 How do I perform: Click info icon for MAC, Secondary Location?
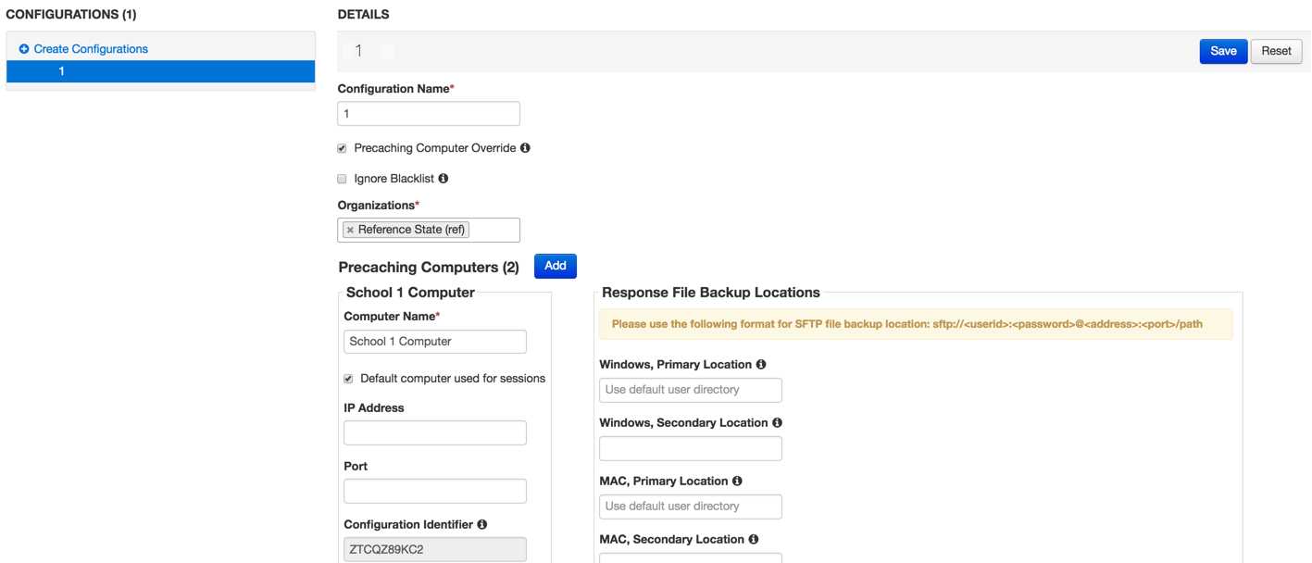coord(753,540)
